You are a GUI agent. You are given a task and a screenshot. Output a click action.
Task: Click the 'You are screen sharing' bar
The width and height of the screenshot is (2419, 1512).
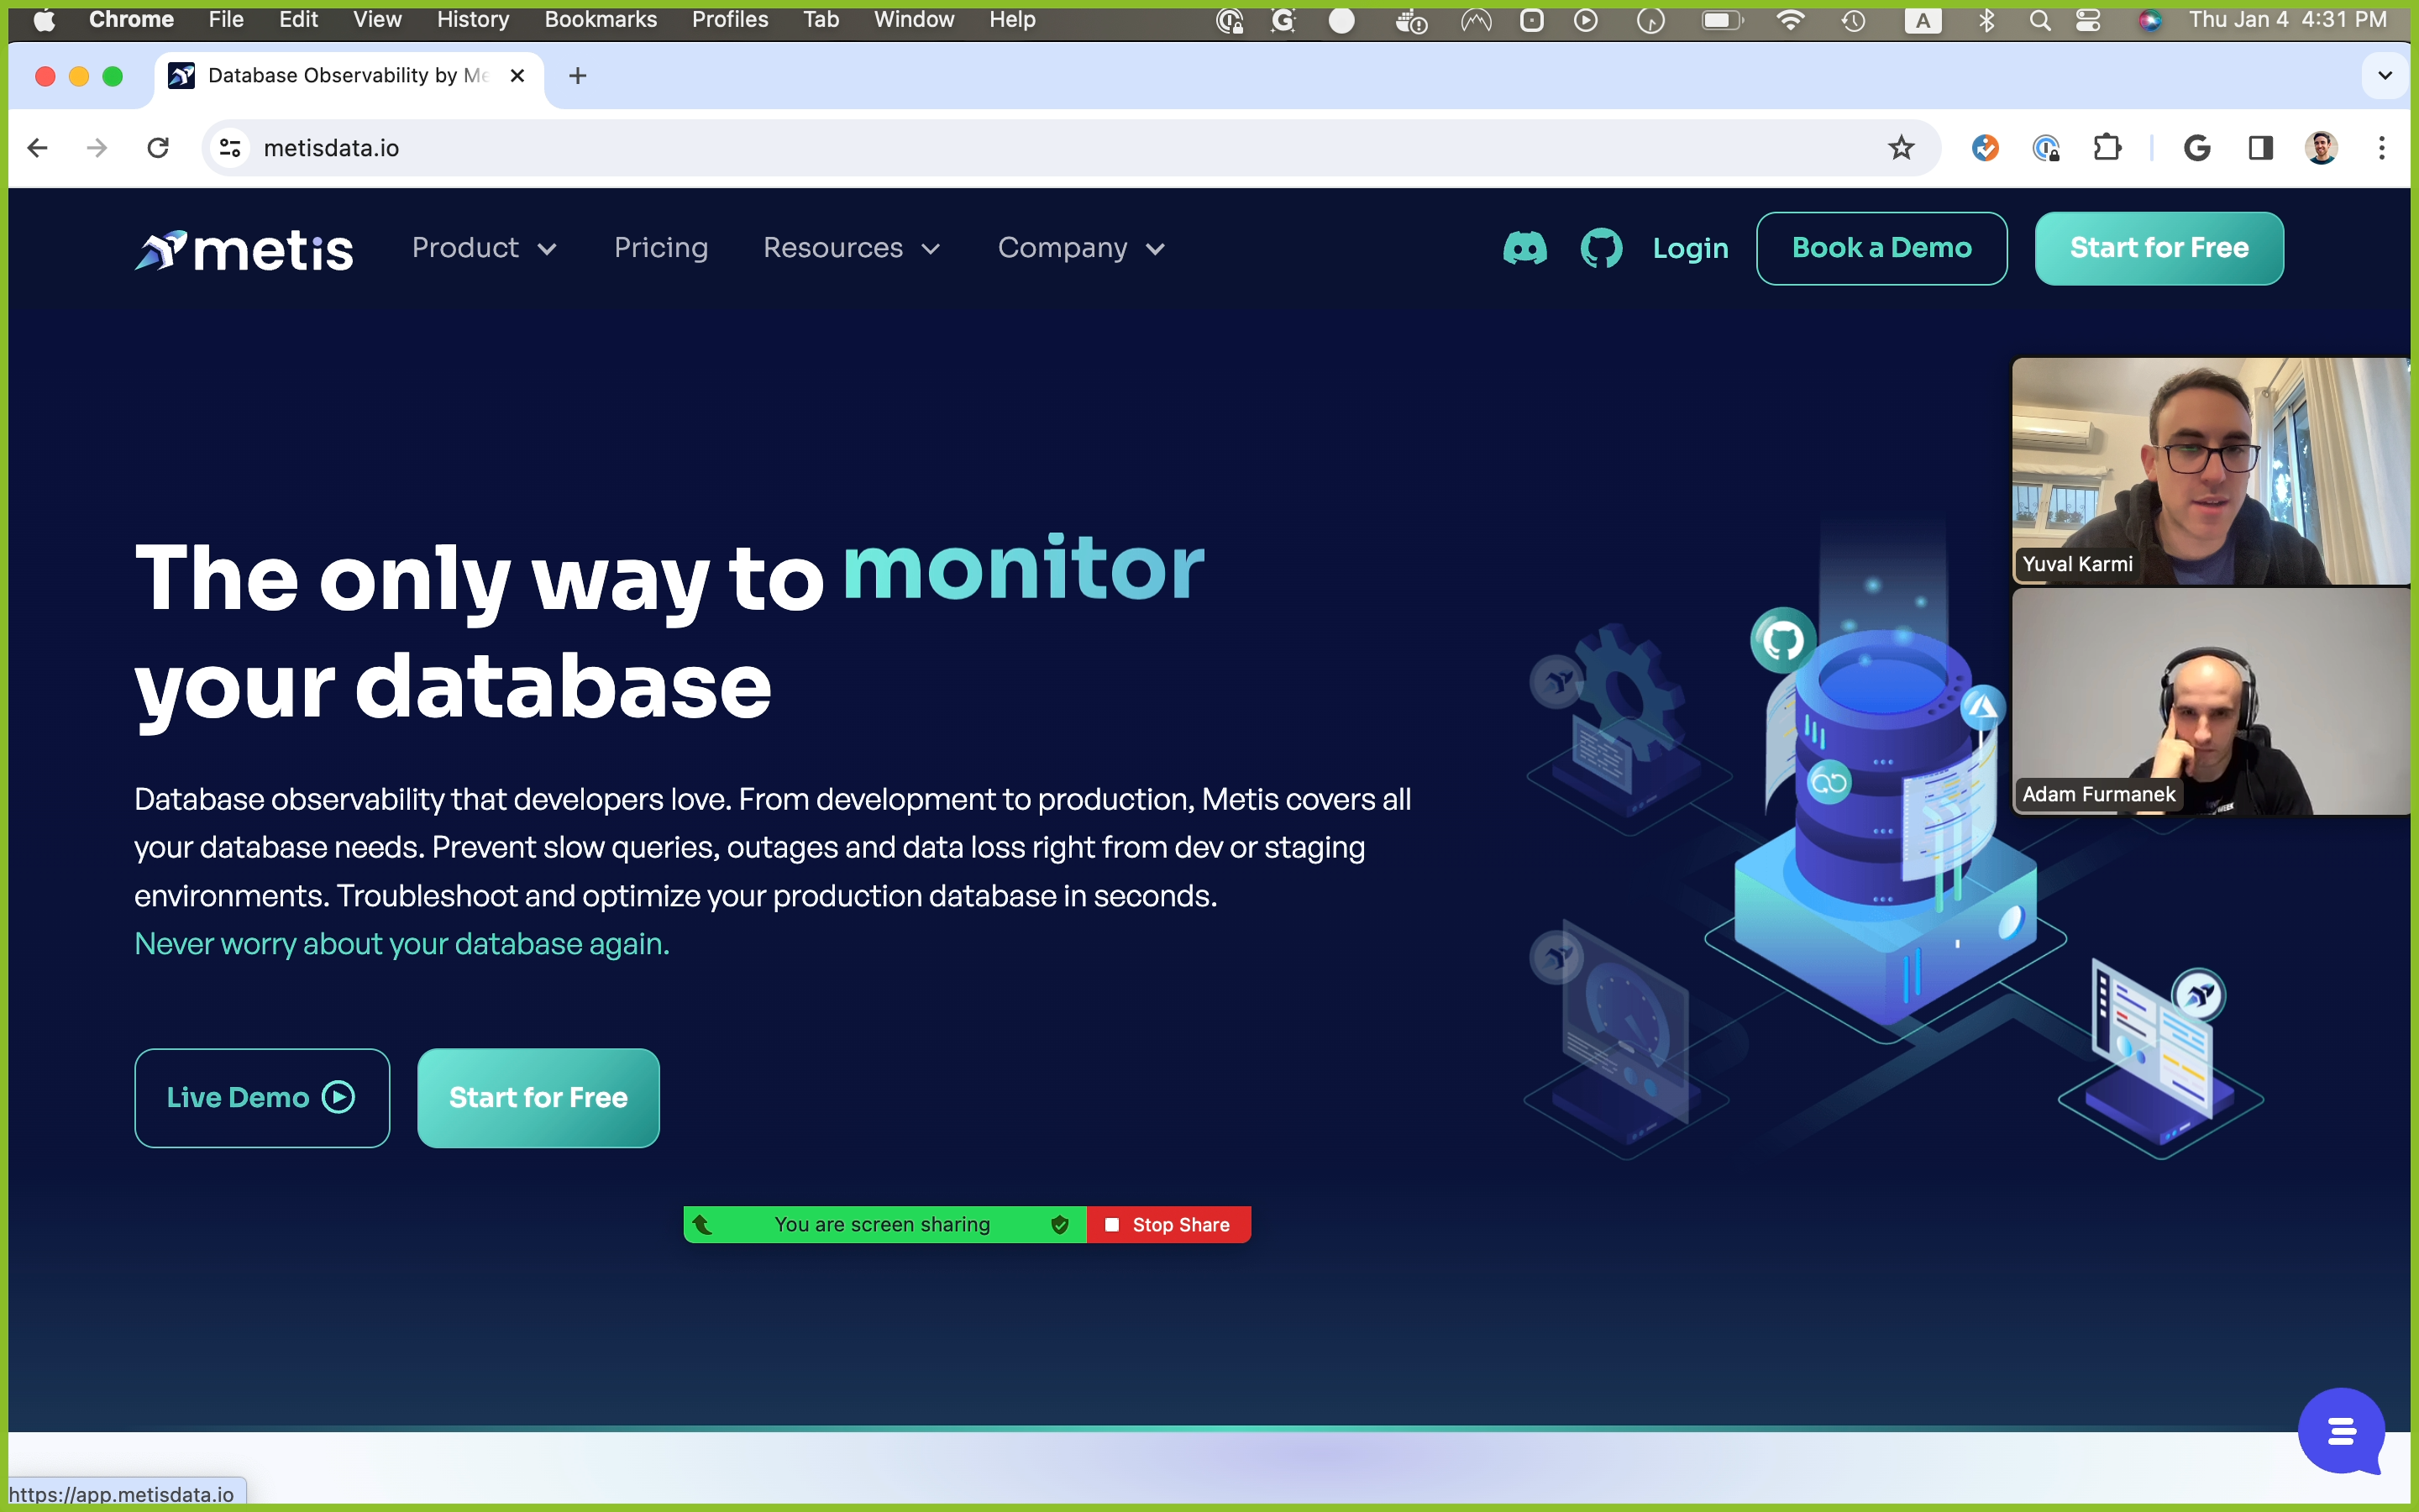884,1225
